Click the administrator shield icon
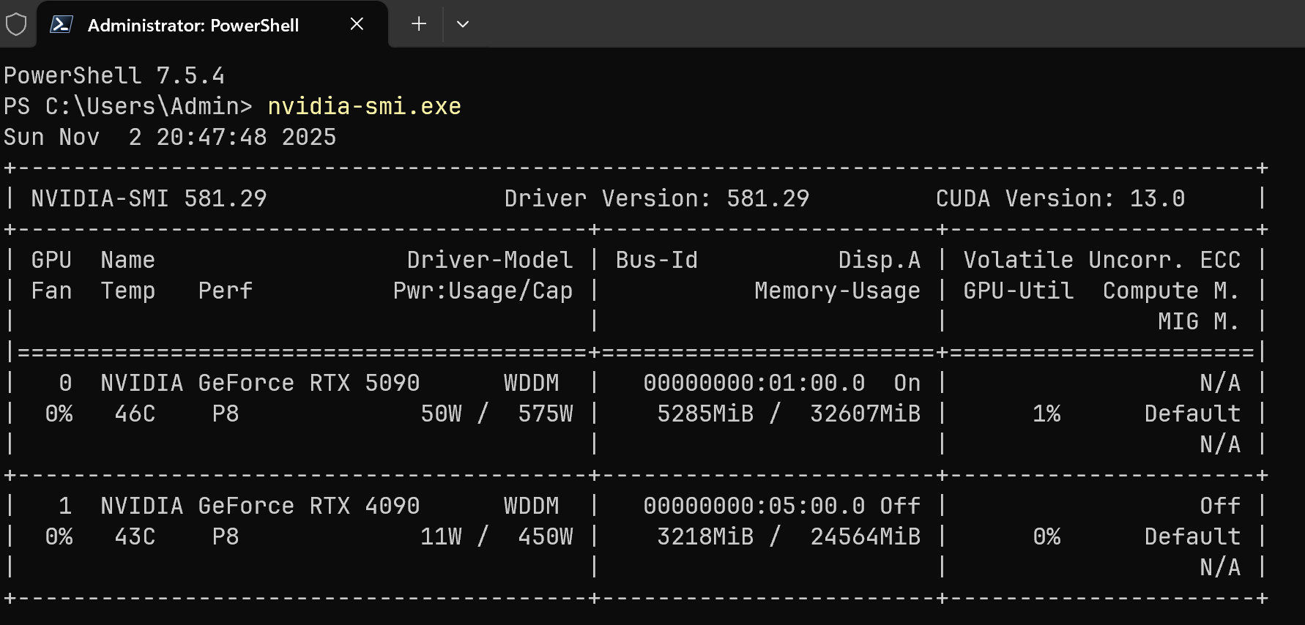The width and height of the screenshot is (1305, 625). pos(16,25)
